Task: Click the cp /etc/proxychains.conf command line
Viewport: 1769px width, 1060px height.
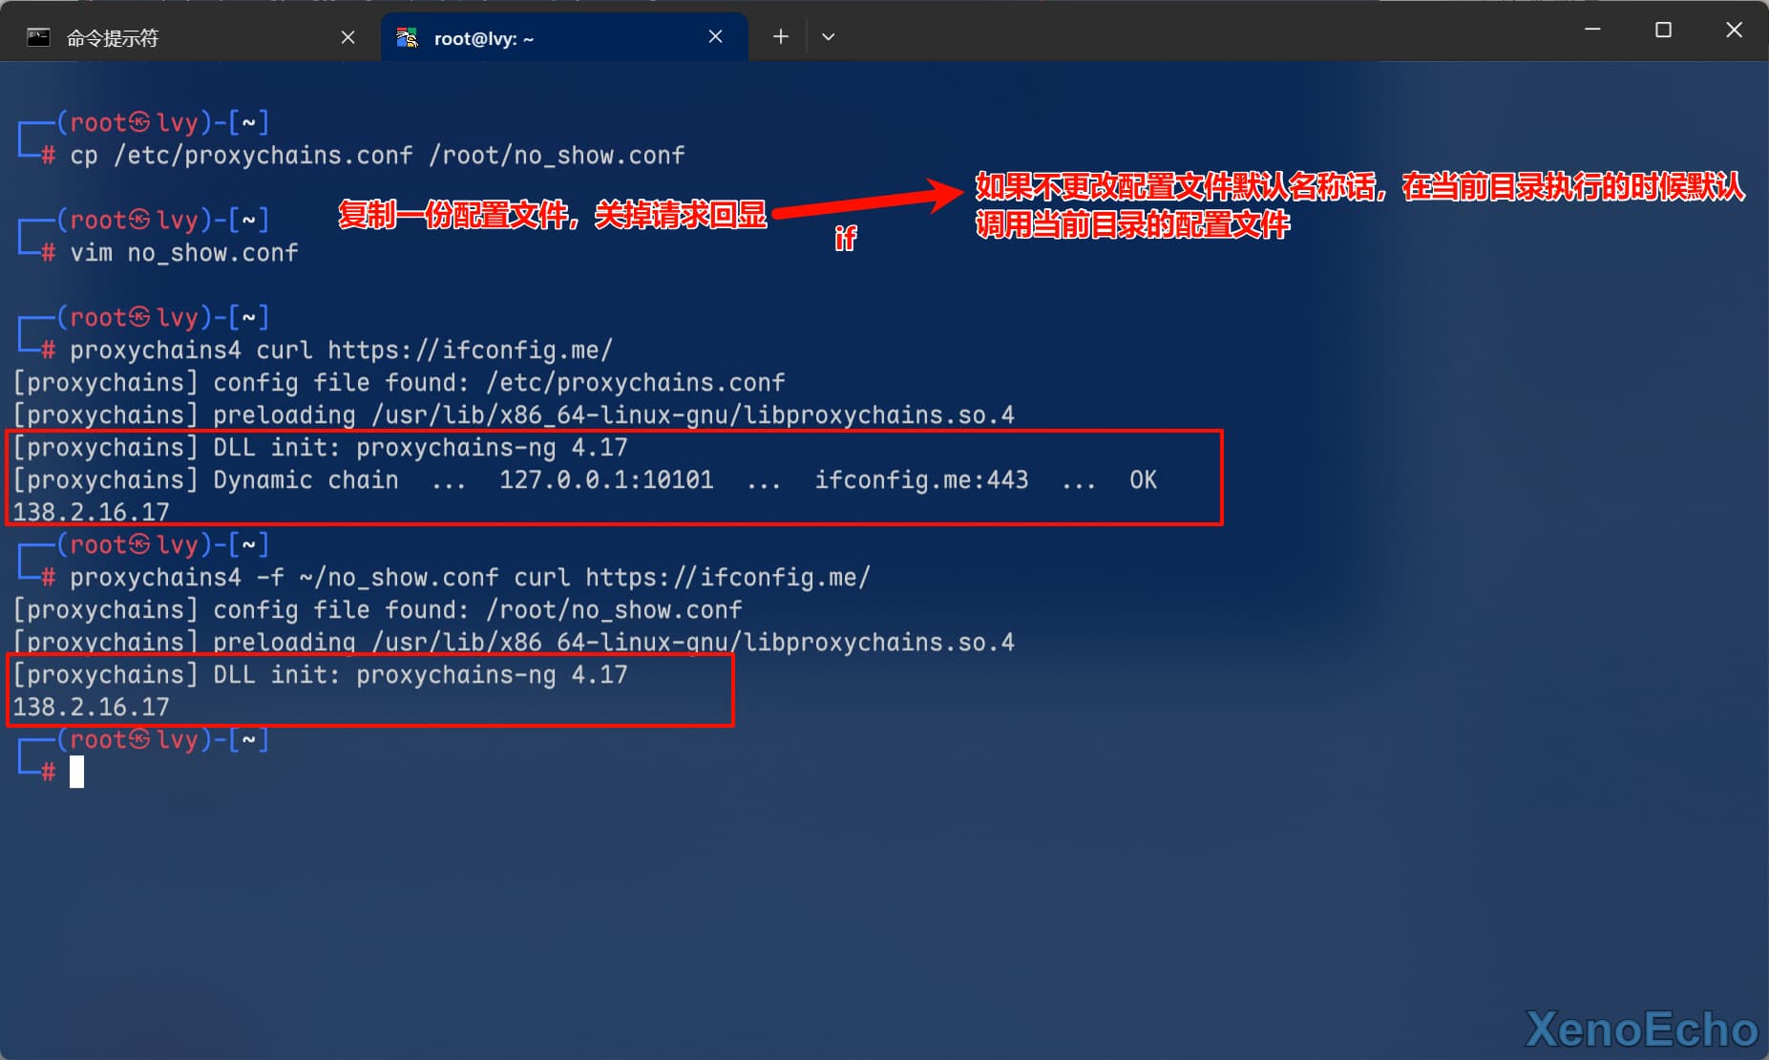Action: (x=377, y=156)
